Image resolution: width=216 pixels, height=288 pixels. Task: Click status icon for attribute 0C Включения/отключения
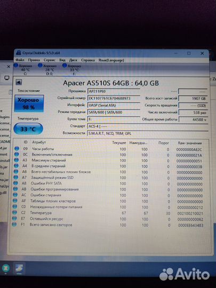click(x=17, y=154)
